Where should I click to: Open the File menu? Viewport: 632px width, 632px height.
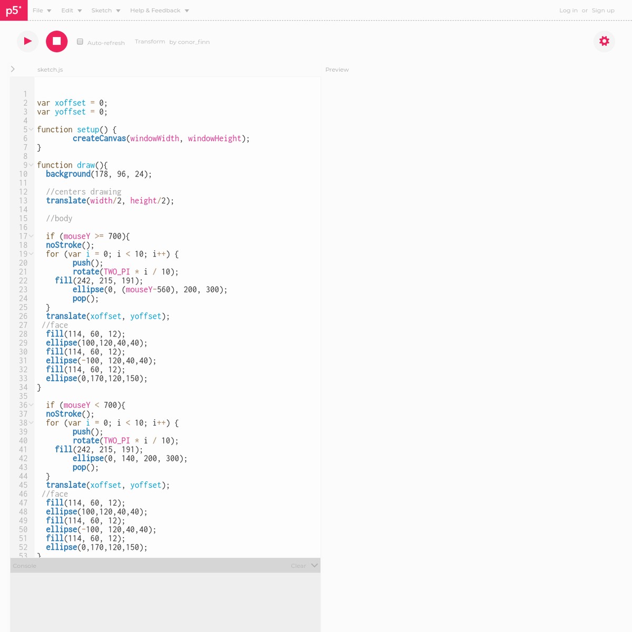(x=42, y=11)
